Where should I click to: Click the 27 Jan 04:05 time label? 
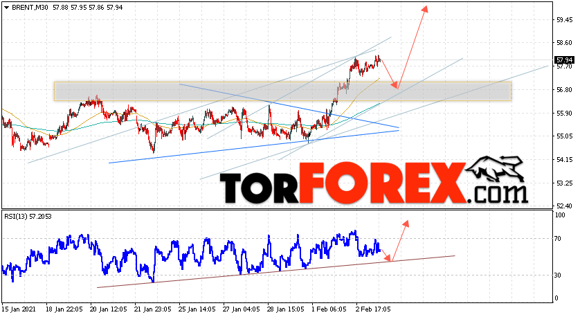click(x=241, y=309)
